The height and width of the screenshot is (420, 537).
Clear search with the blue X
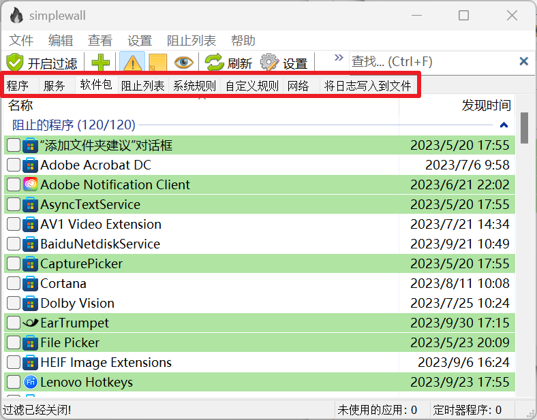click(523, 61)
